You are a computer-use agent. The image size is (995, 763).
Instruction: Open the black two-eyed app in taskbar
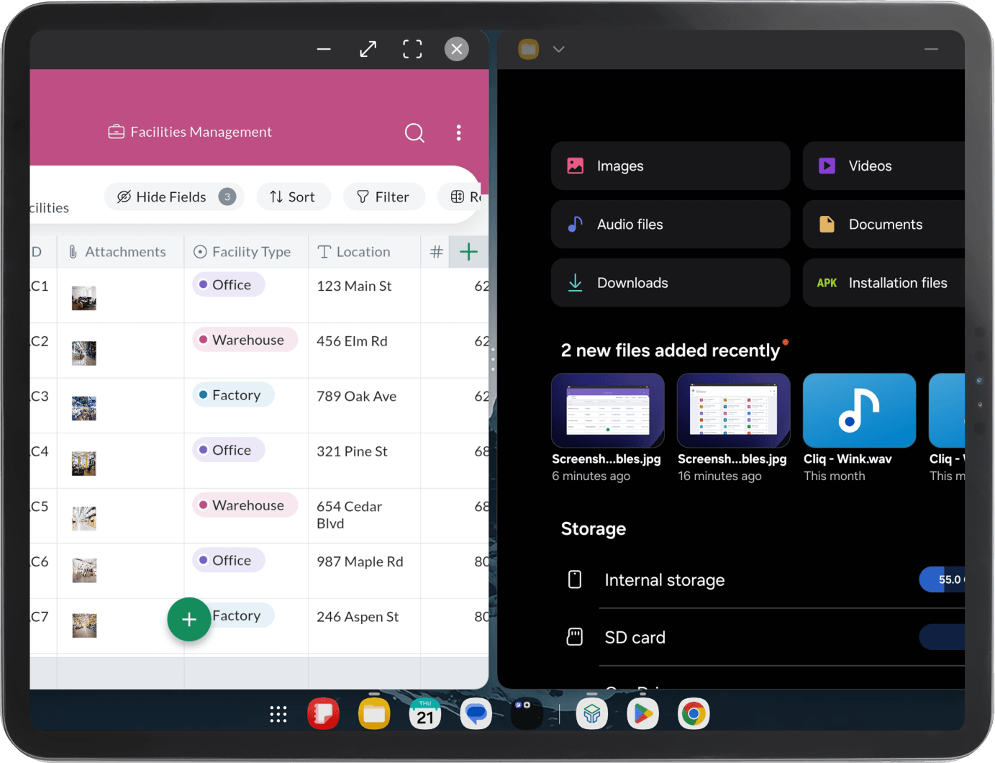527,714
